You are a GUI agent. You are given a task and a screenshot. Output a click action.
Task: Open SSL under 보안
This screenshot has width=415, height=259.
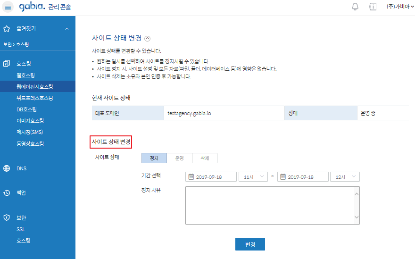[21, 229]
